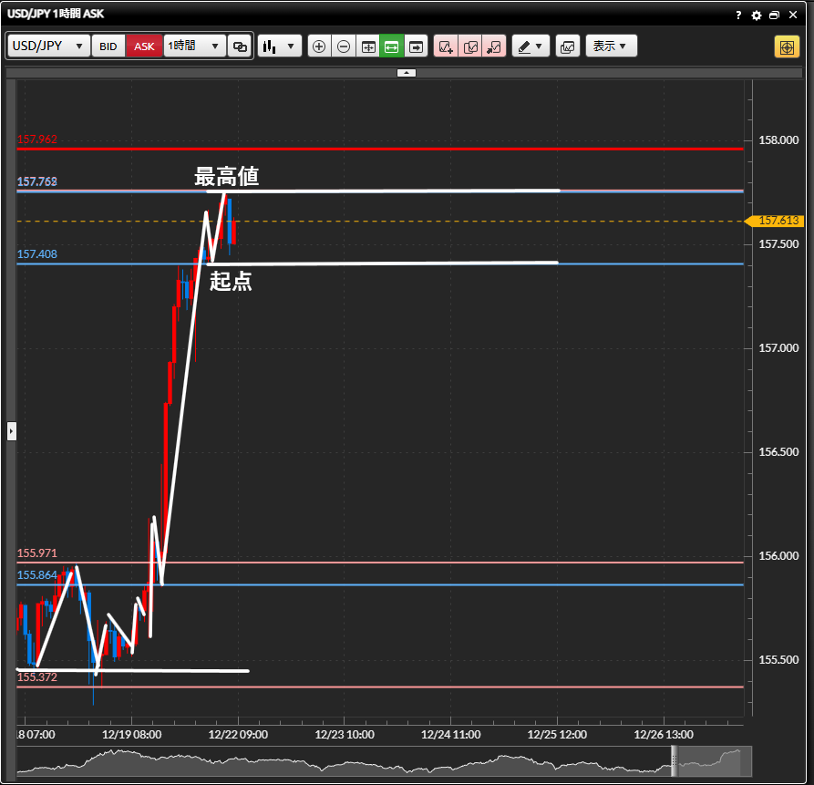The image size is (814, 785).
Task: Click the remove indicator icon in pink group
Action: [x=494, y=46]
